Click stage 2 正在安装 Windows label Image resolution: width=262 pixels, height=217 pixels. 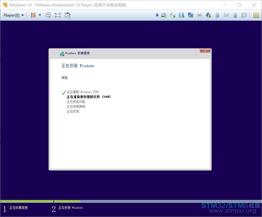(x=71, y=208)
